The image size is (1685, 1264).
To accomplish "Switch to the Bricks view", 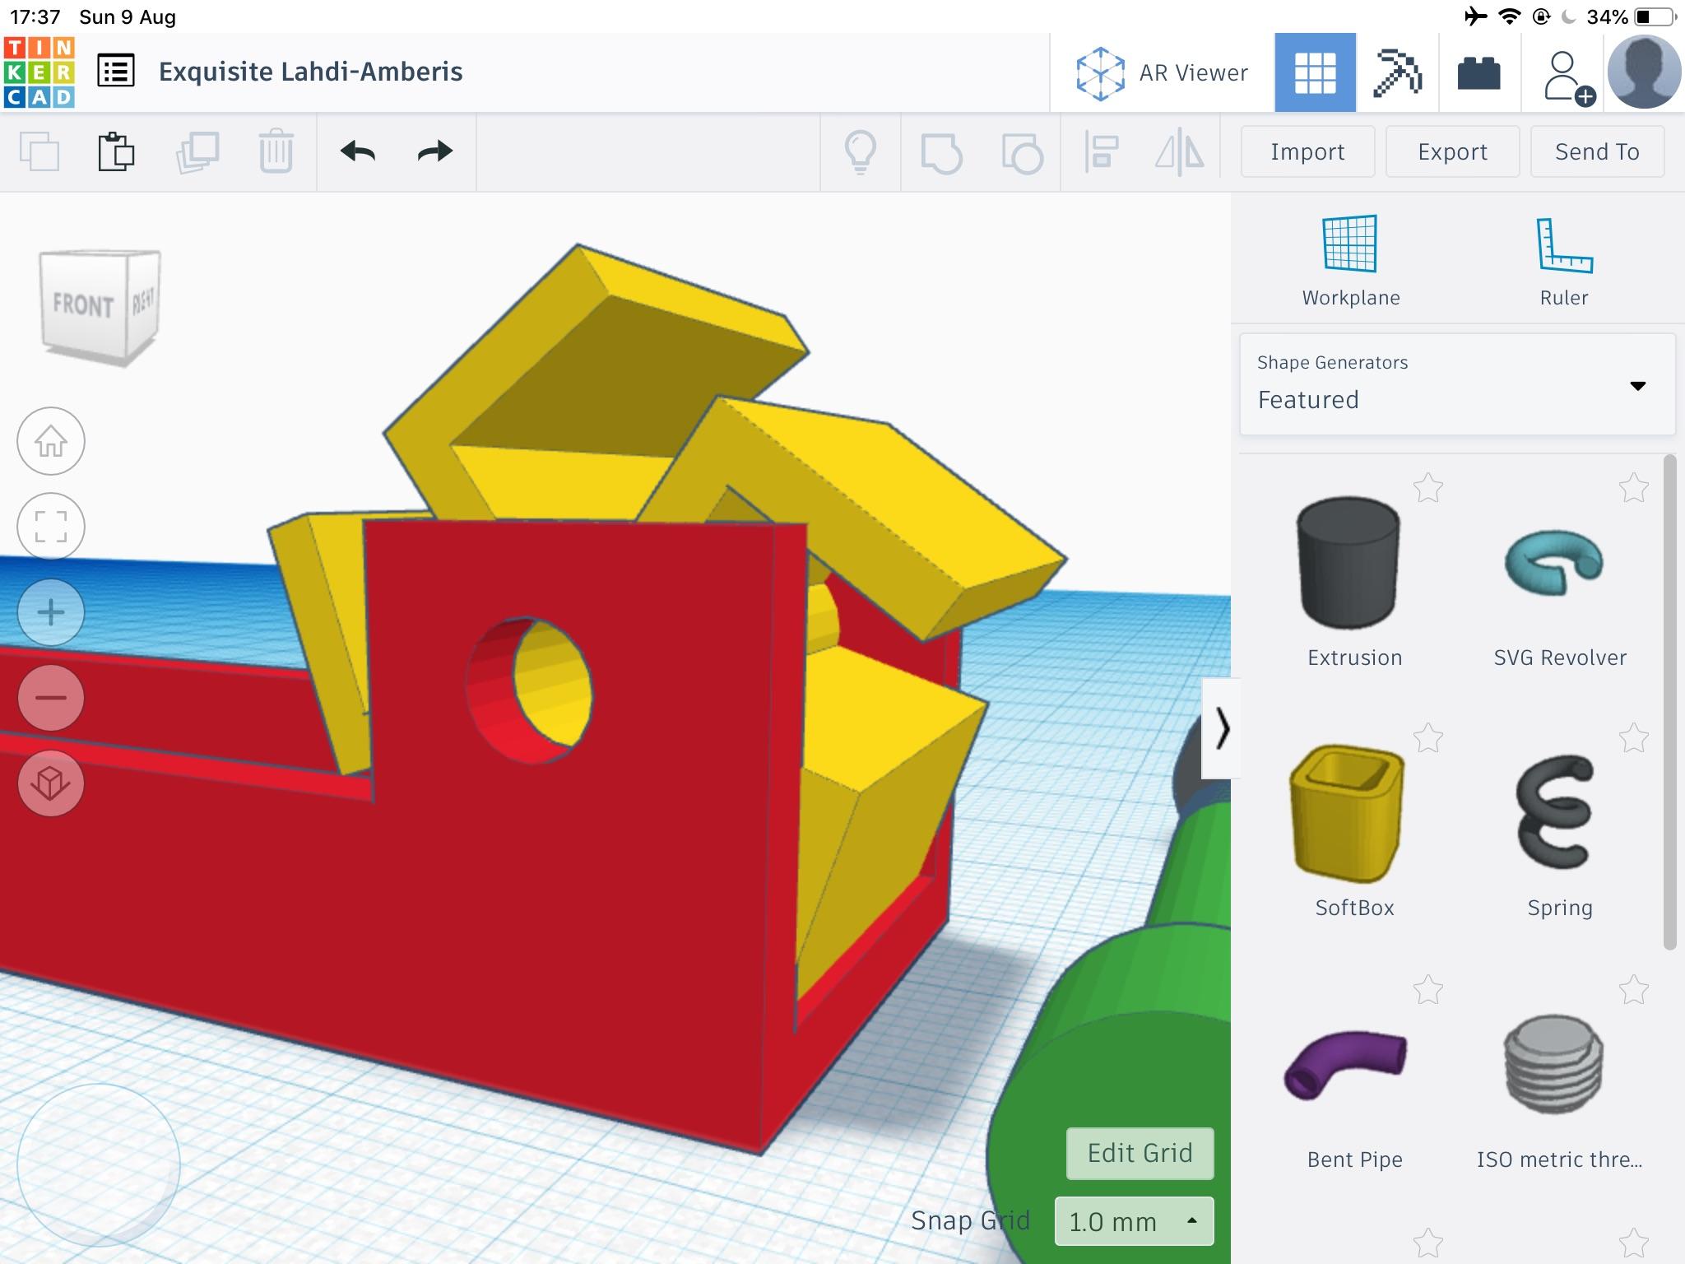I will click(1478, 72).
